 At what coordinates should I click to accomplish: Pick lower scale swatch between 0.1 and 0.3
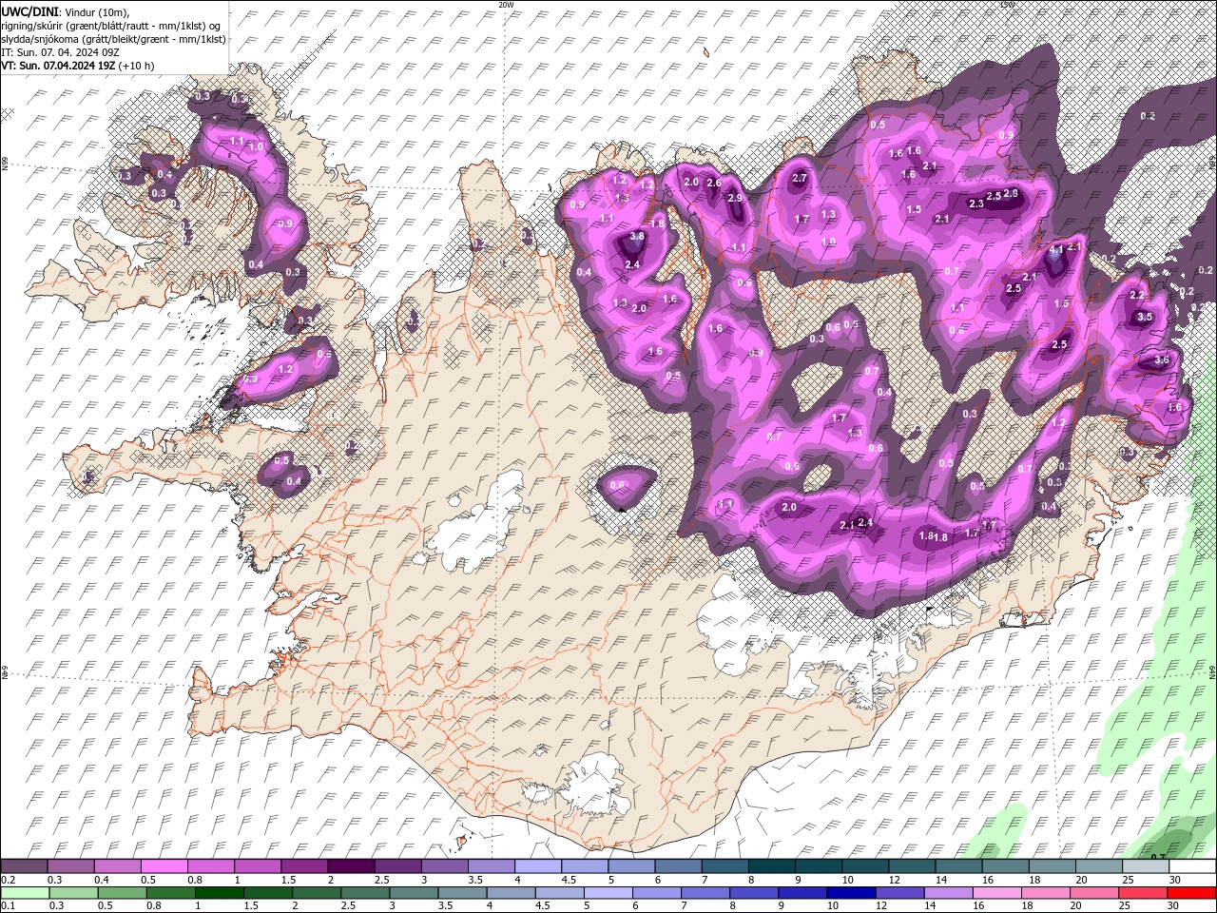(24, 892)
